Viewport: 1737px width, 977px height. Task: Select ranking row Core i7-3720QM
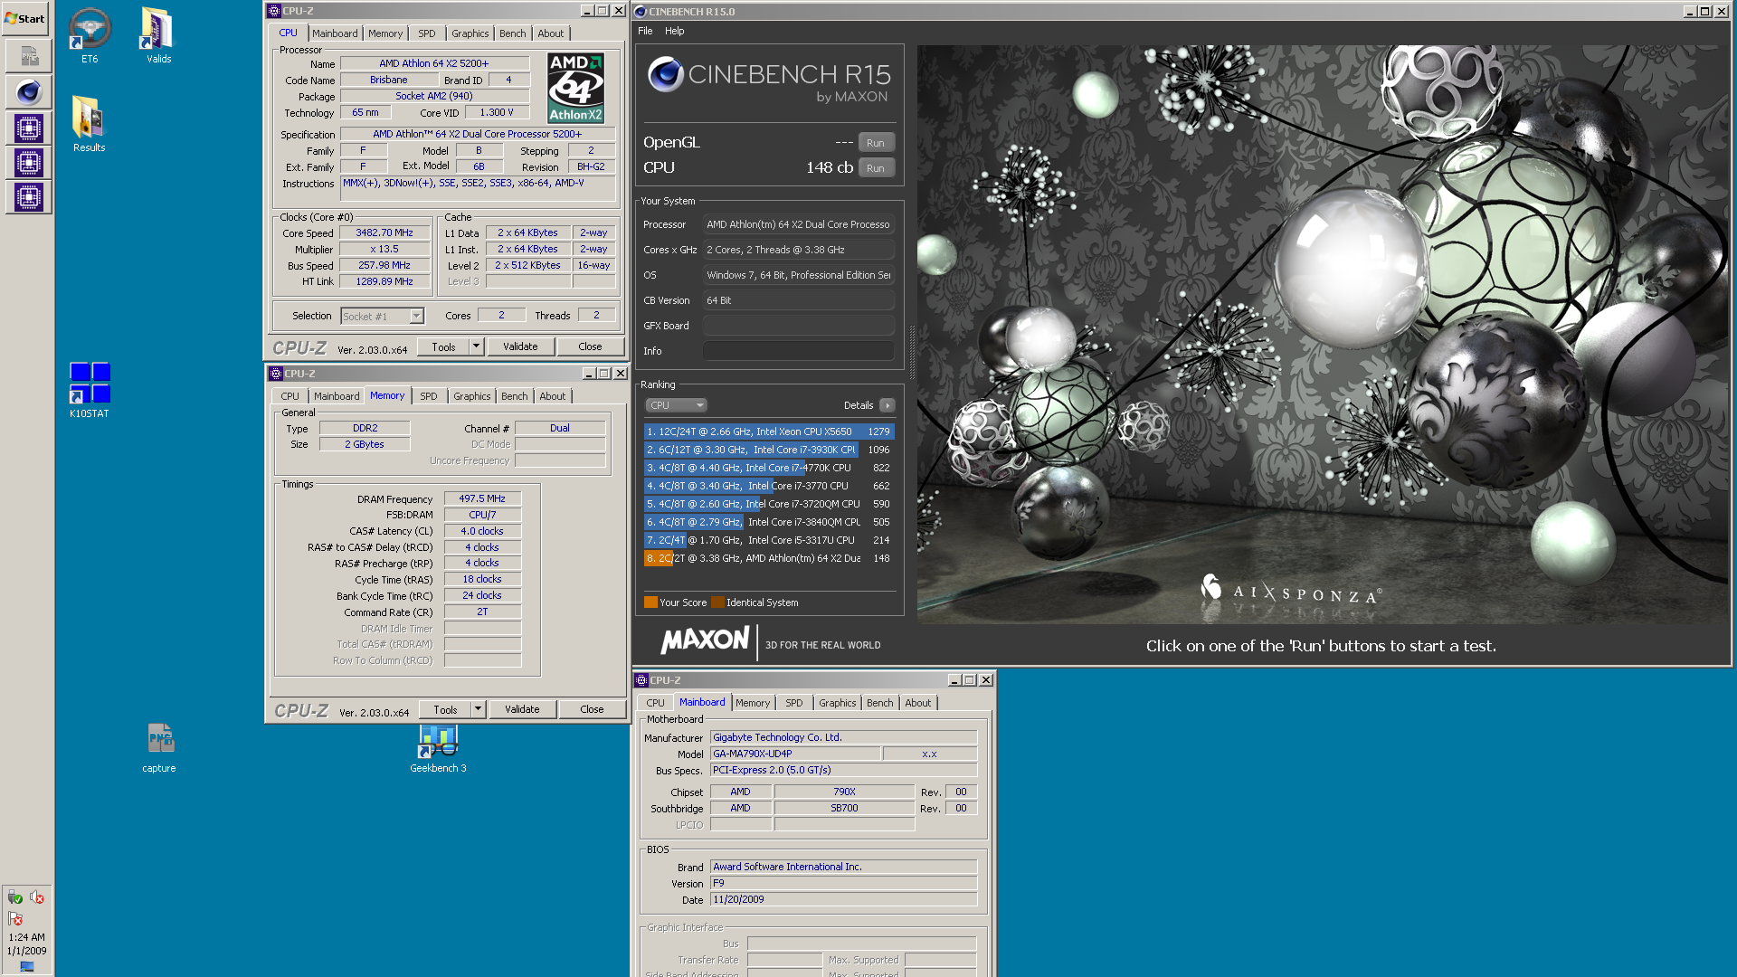pos(769,504)
